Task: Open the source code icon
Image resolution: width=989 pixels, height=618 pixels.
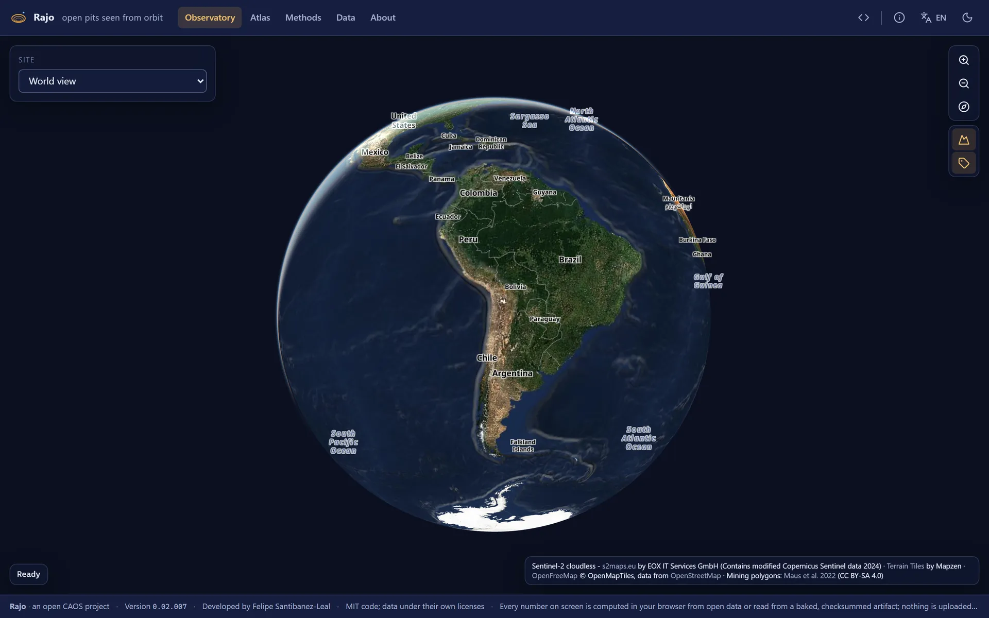Action: coord(864,18)
